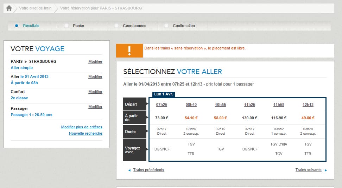Select the 10h55 departure

point(220,105)
